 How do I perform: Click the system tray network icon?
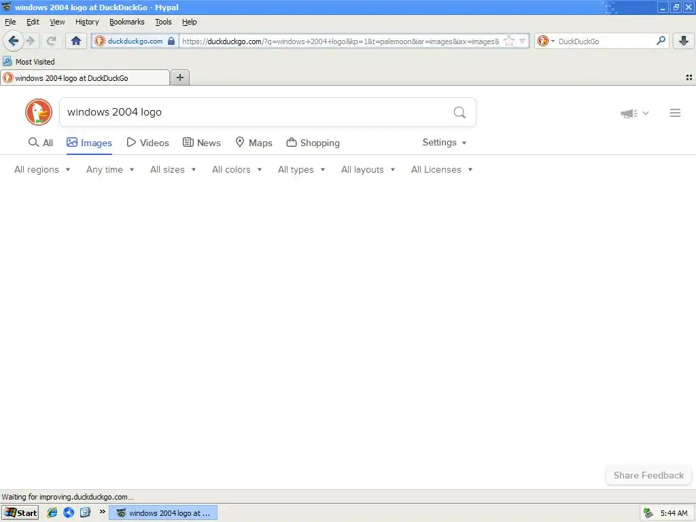tap(648, 512)
